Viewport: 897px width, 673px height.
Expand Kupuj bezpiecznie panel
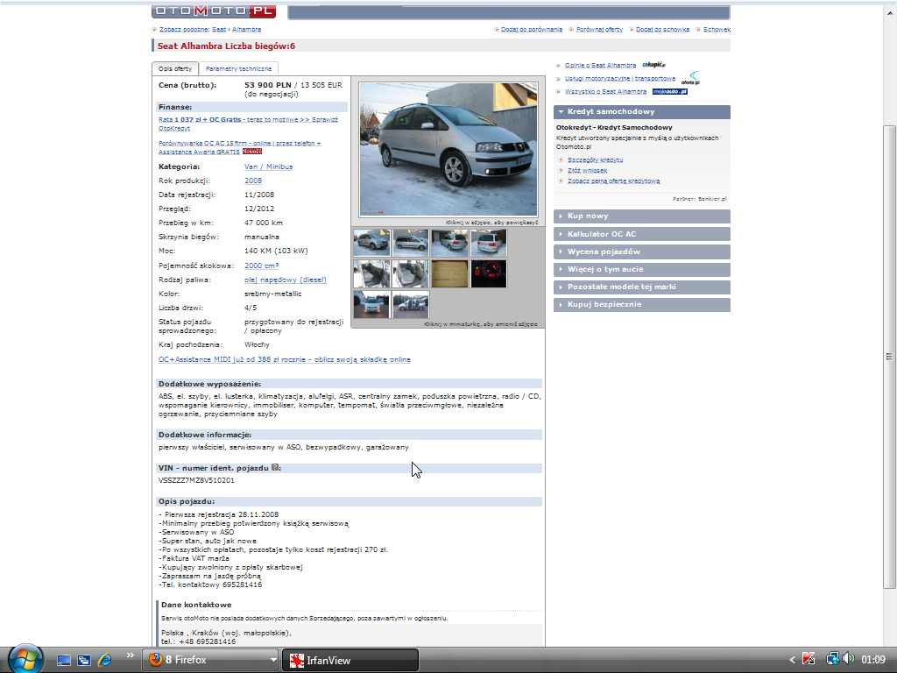point(642,304)
